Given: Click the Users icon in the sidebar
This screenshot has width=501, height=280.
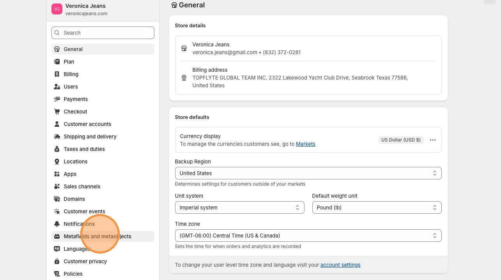Looking at the screenshot, I should (57, 87).
